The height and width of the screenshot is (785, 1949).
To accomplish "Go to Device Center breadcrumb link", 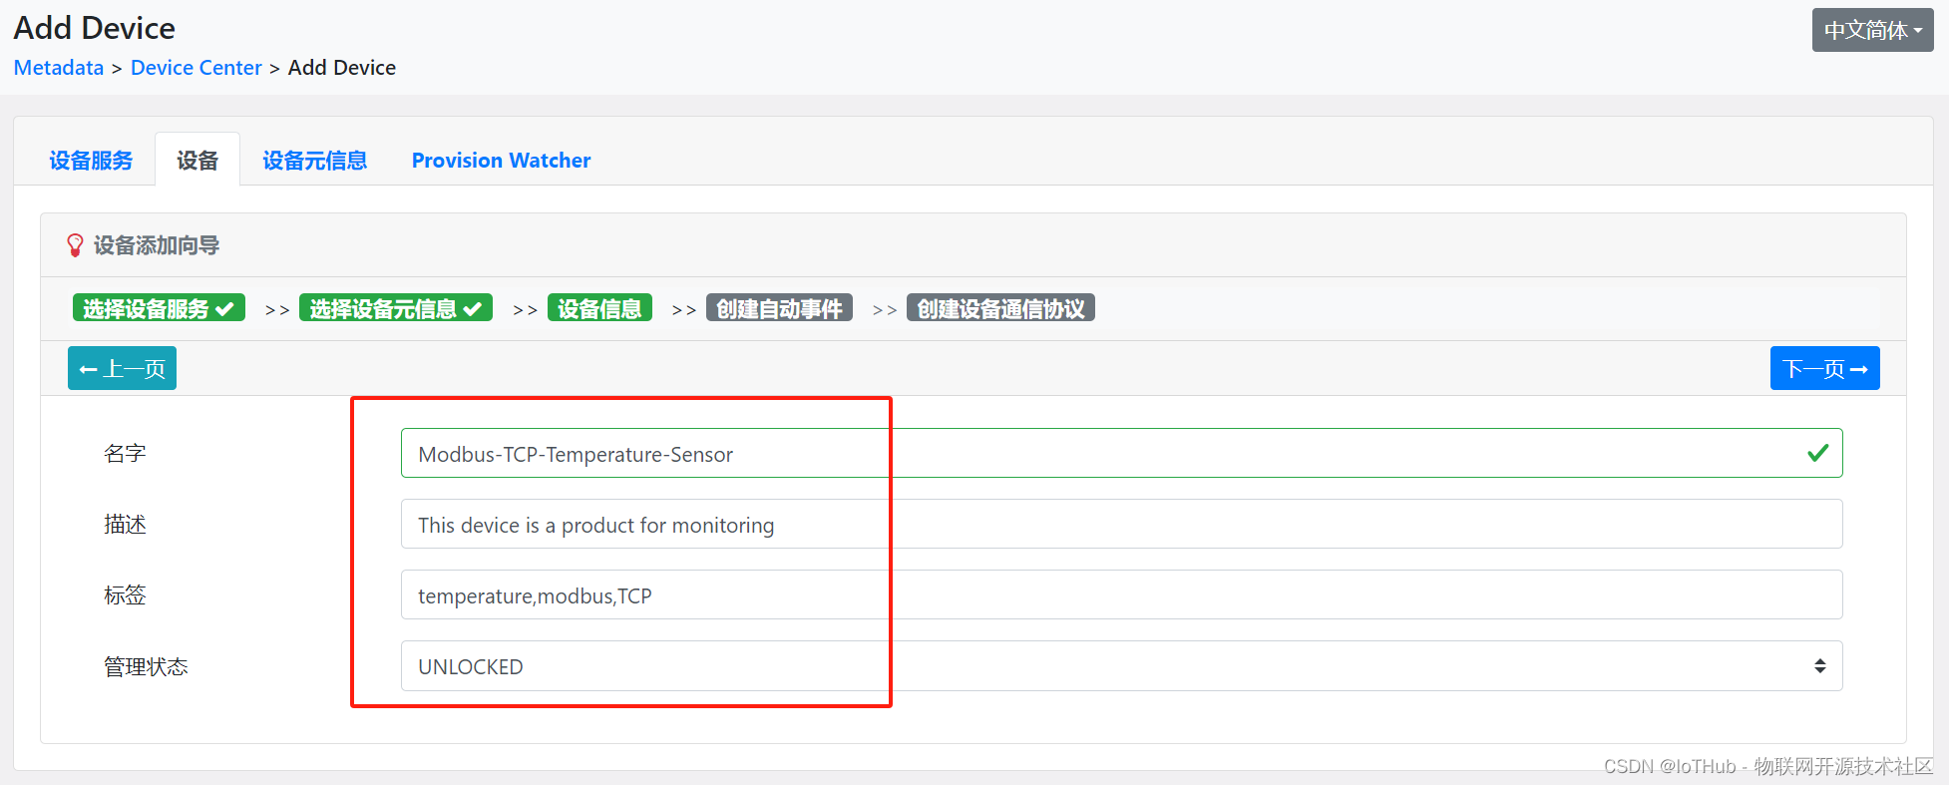I will coord(196,68).
